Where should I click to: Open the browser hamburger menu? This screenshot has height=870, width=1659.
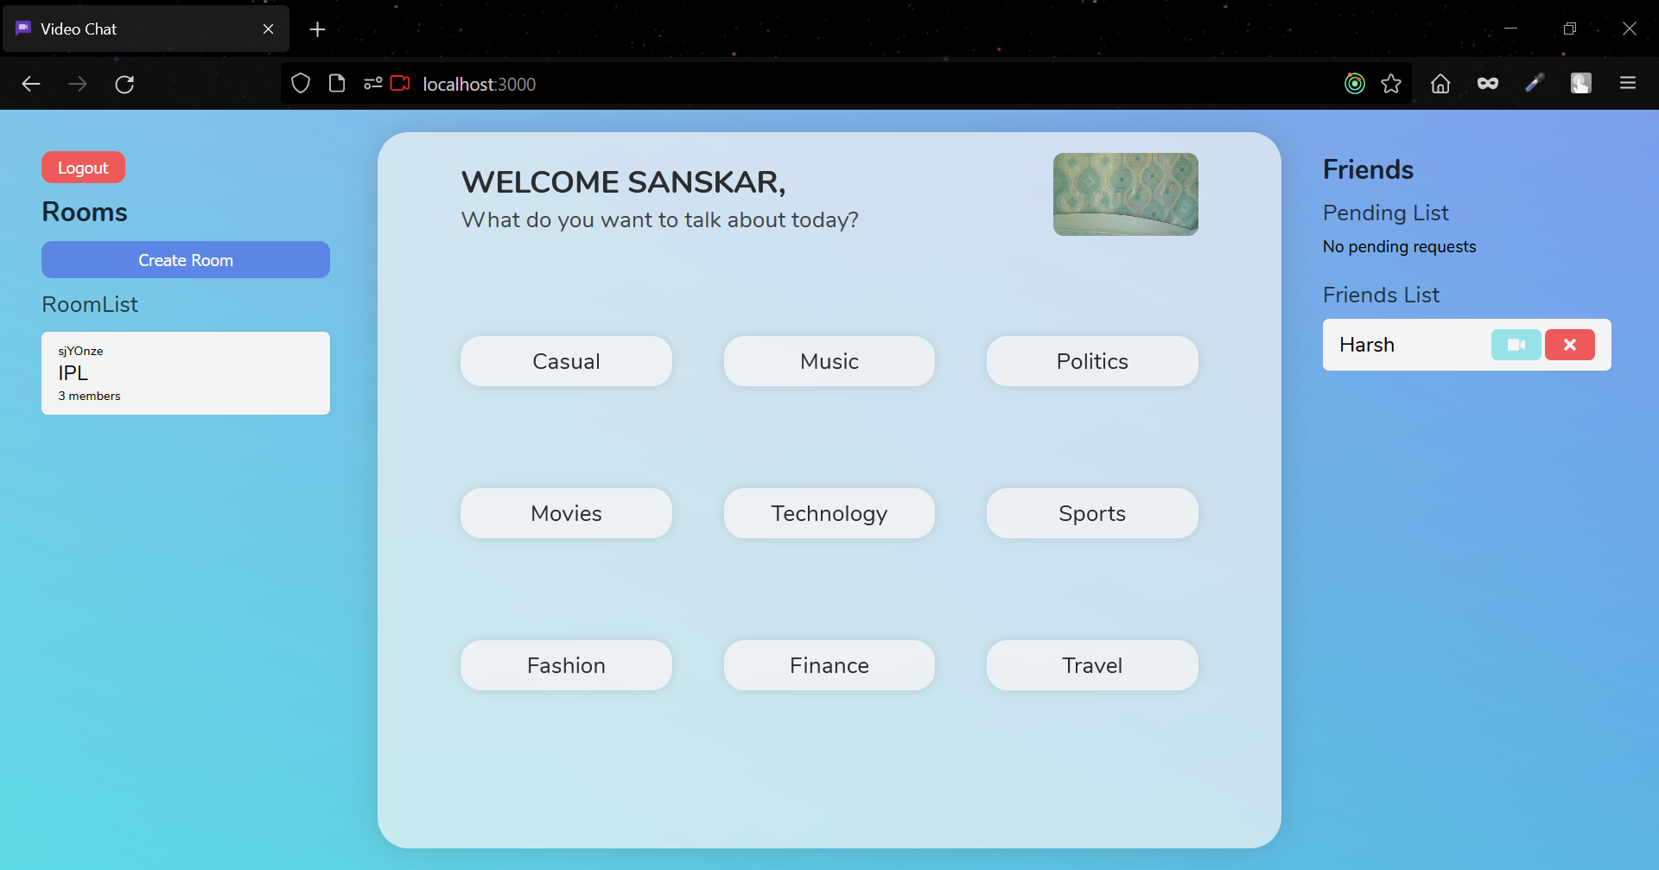coord(1628,84)
